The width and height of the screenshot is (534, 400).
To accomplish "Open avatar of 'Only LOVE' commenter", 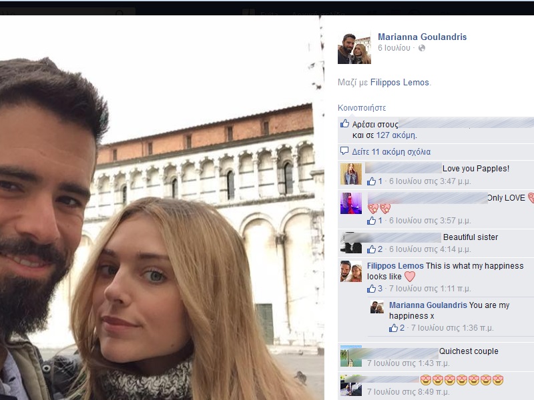I will 351,203.
